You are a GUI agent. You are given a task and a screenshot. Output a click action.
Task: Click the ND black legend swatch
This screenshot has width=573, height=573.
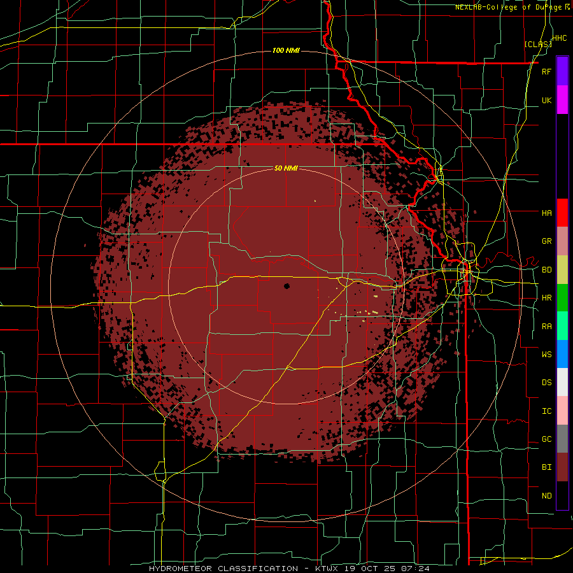click(x=562, y=495)
